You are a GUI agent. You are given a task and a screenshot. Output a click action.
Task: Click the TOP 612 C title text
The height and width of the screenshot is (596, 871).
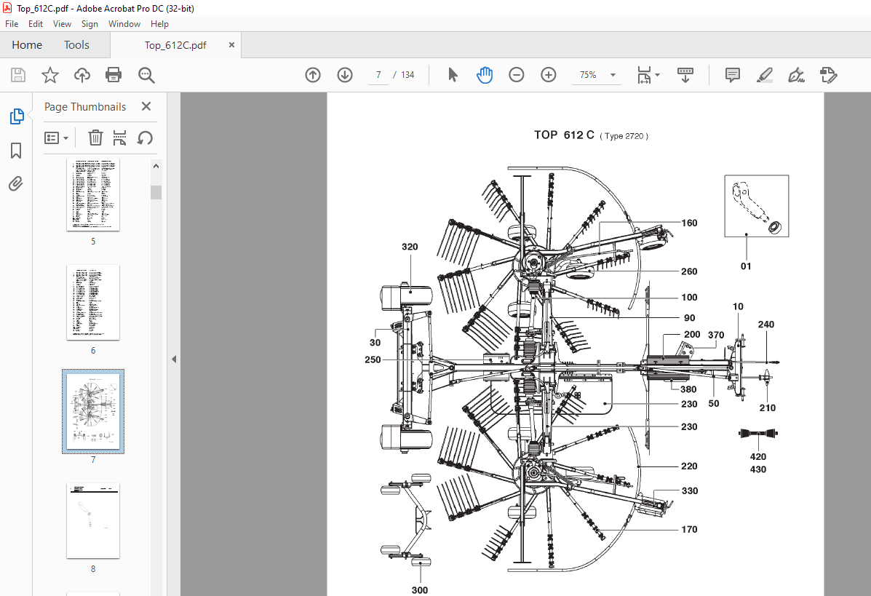[565, 135]
